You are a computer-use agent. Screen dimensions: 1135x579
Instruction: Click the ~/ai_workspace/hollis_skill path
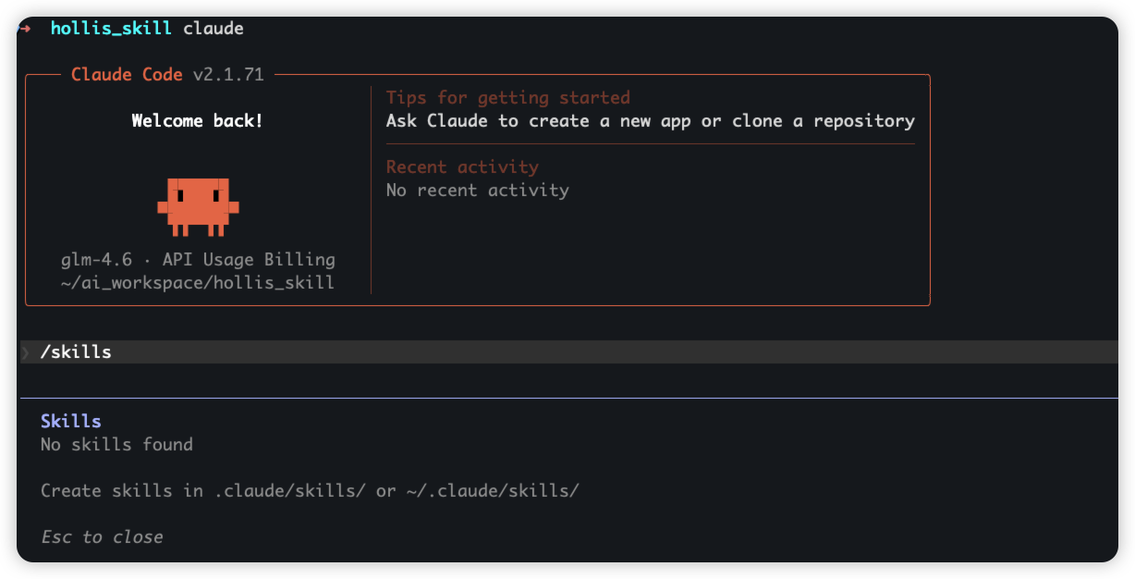point(197,283)
